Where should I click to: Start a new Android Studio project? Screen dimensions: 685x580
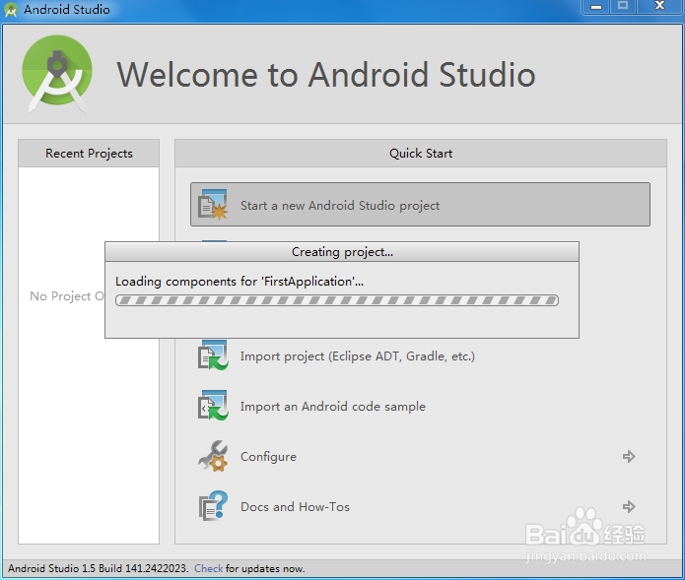point(420,204)
